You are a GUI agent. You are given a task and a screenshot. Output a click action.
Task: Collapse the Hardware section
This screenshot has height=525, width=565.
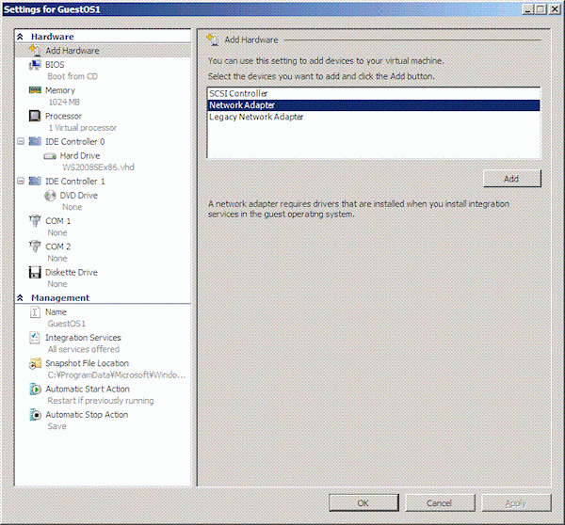click(20, 37)
